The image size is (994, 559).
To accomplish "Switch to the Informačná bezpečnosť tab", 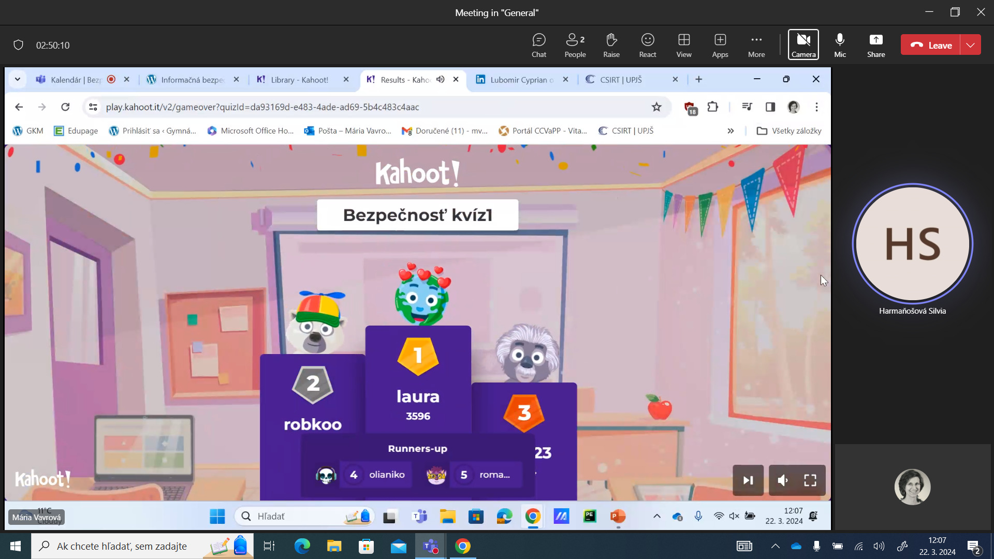I will click(192, 80).
